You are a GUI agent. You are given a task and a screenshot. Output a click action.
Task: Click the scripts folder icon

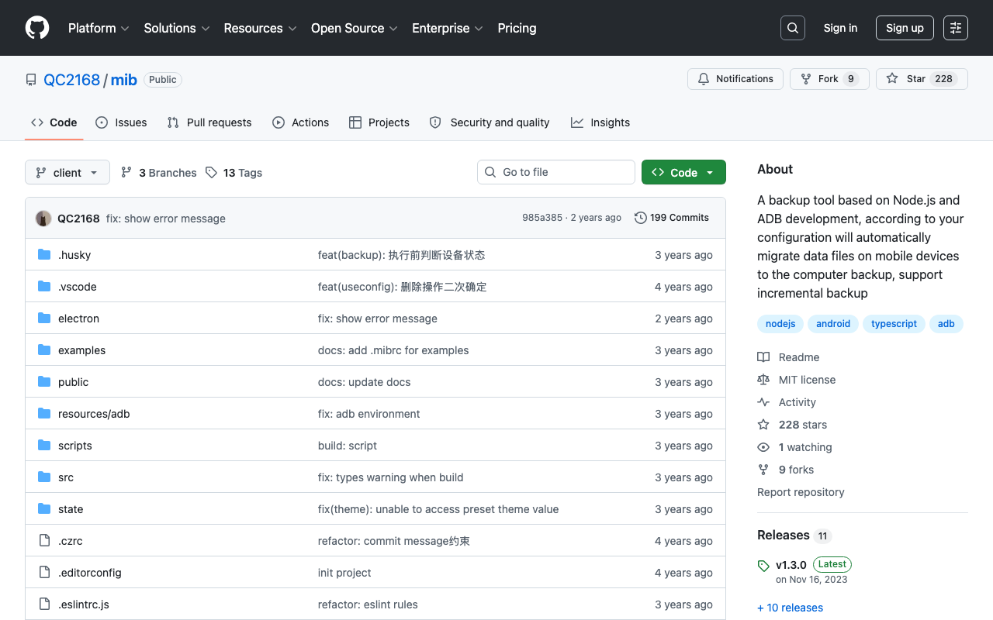(x=44, y=446)
